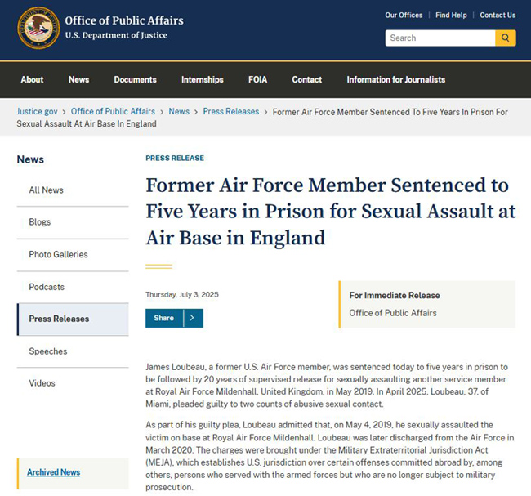
Task: Click the Share button
Action: click(164, 318)
